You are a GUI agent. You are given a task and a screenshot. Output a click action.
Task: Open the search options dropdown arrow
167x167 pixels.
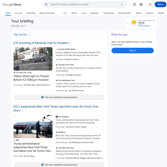point(122,4)
